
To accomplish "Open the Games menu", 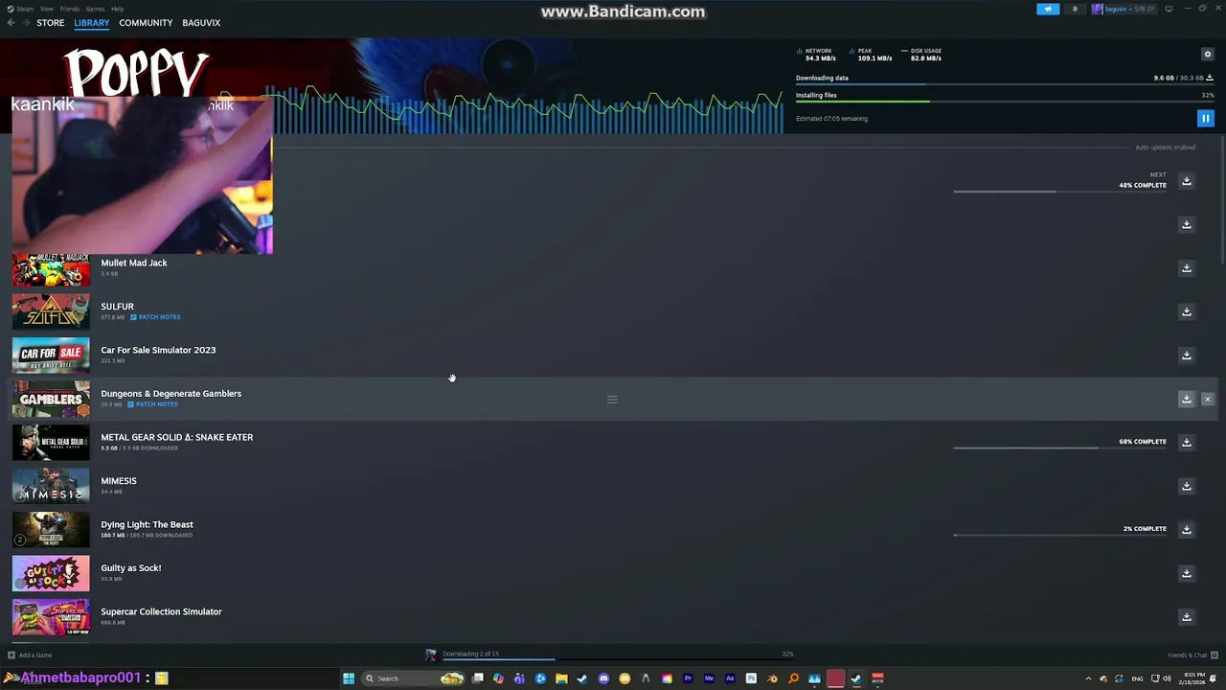I will click(95, 9).
